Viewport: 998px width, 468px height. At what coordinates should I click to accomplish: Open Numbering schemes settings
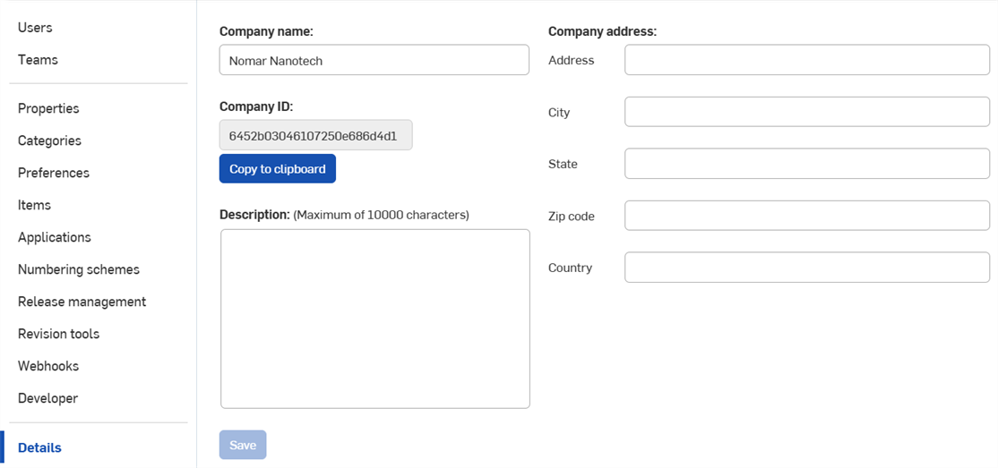79,269
